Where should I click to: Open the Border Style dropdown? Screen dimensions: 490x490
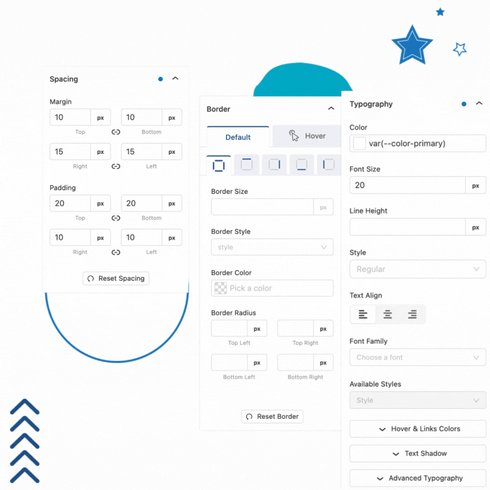tap(272, 247)
